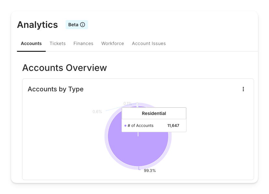
Task: Click the 99.3% pie chart label
Action: [150, 171]
